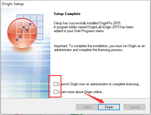
Task: Click the Setup Complete heading
Action: click(x=67, y=14)
